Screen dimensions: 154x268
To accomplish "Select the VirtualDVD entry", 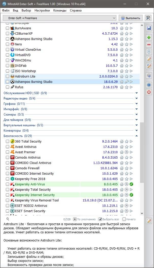I will click(23, 55).
